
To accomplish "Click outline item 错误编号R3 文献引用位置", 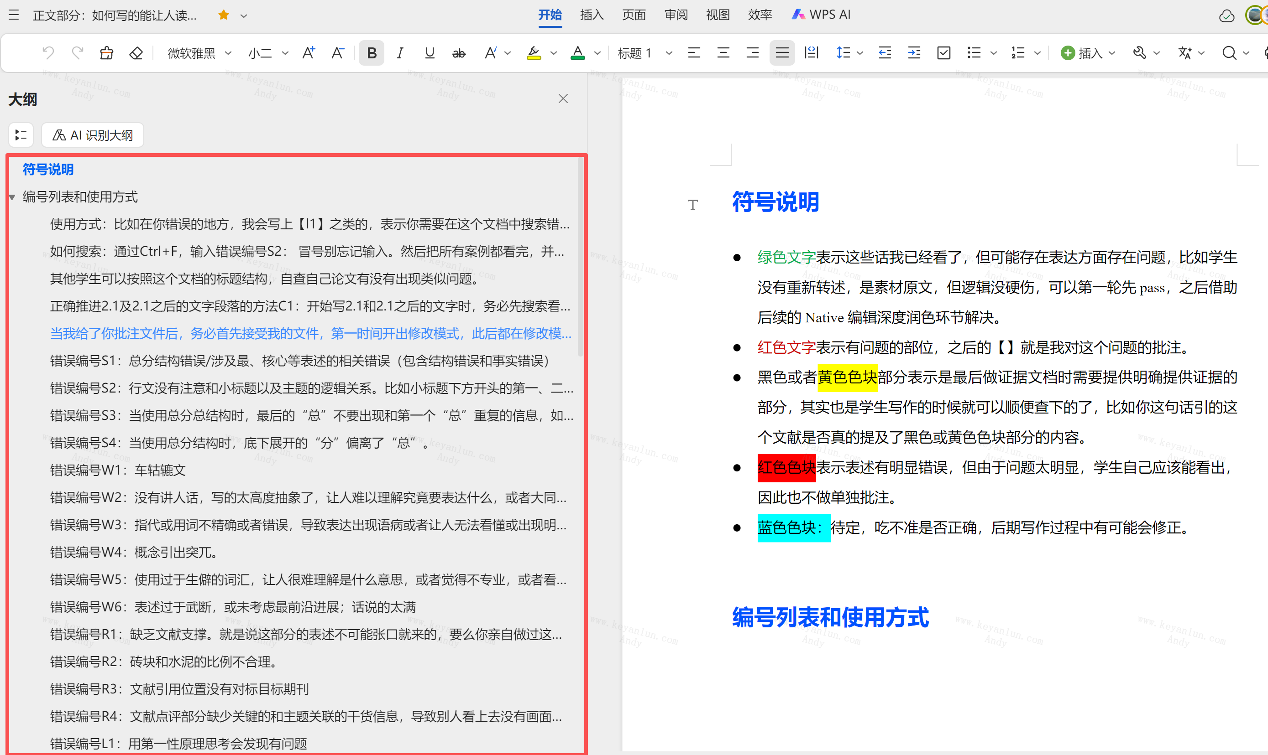I will click(179, 689).
